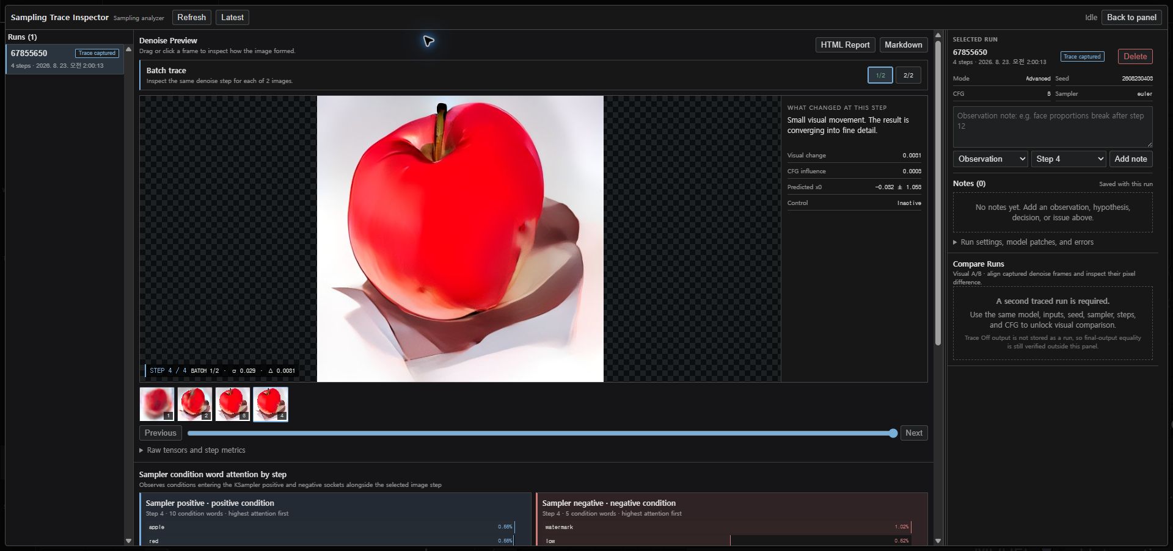Delete the selected run 67855650
The image size is (1173, 551).
[1135, 57]
